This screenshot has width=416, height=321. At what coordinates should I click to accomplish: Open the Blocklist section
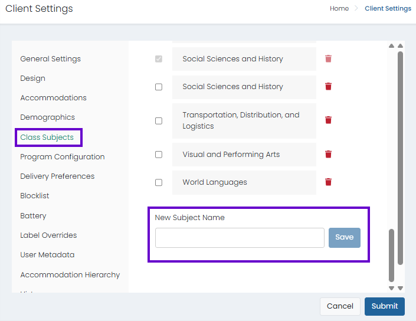coord(35,196)
